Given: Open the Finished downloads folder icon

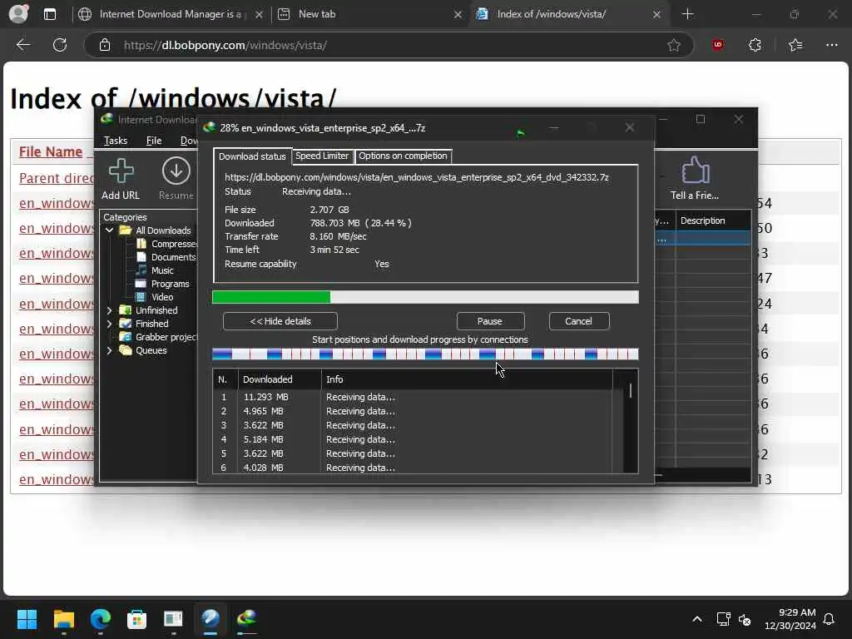Looking at the screenshot, I should (126, 324).
